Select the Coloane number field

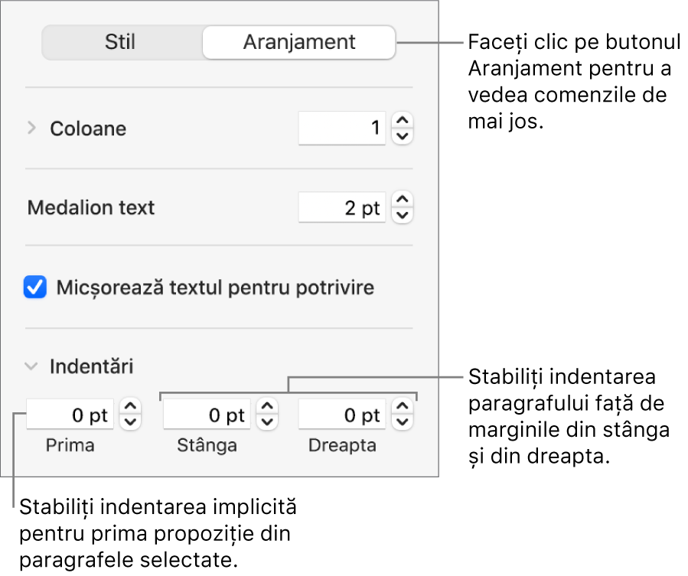point(341,129)
